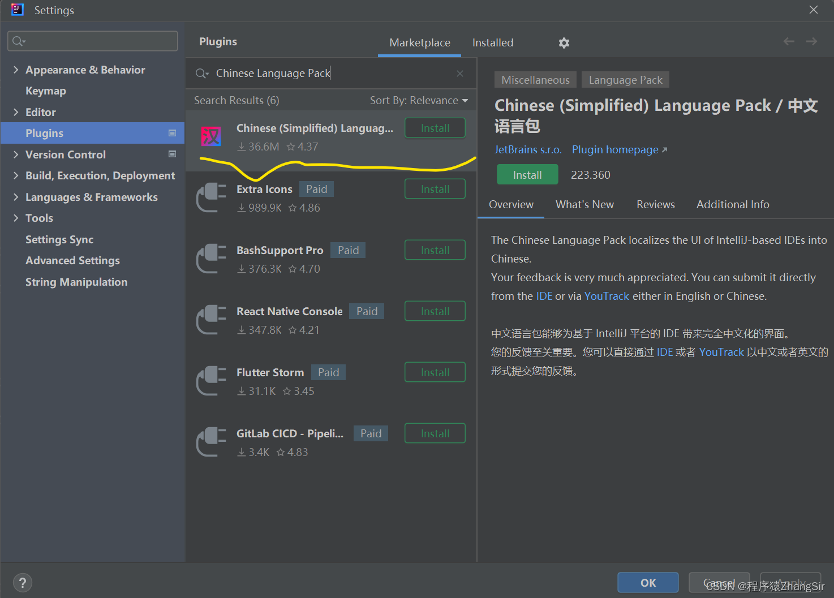Viewport: 834px width, 598px height.
Task: Click the Extra Icons plugin icon
Action: pyautogui.click(x=211, y=197)
